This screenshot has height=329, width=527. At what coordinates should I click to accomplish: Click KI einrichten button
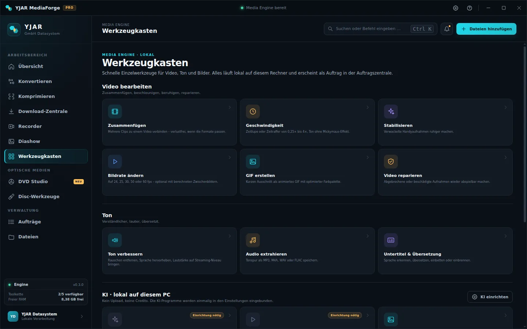[x=490, y=297]
